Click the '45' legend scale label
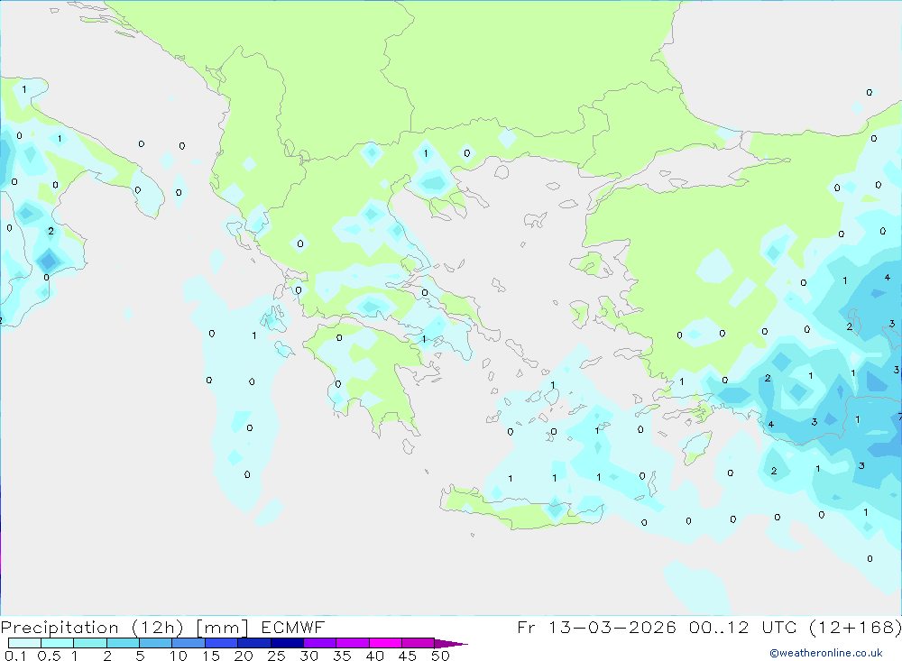 coord(408,656)
